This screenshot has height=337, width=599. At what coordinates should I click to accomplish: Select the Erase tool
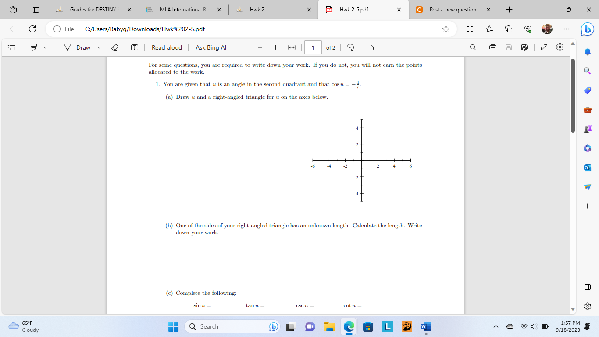pyautogui.click(x=114, y=47)
